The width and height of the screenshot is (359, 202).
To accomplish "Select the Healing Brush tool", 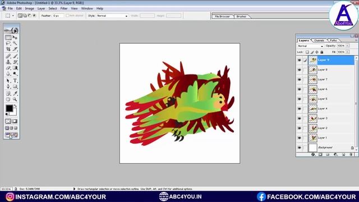I will (8, 56).
